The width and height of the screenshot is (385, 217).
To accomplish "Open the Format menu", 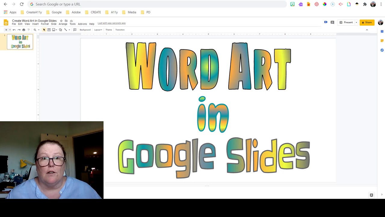I will [x=45, y=24].
